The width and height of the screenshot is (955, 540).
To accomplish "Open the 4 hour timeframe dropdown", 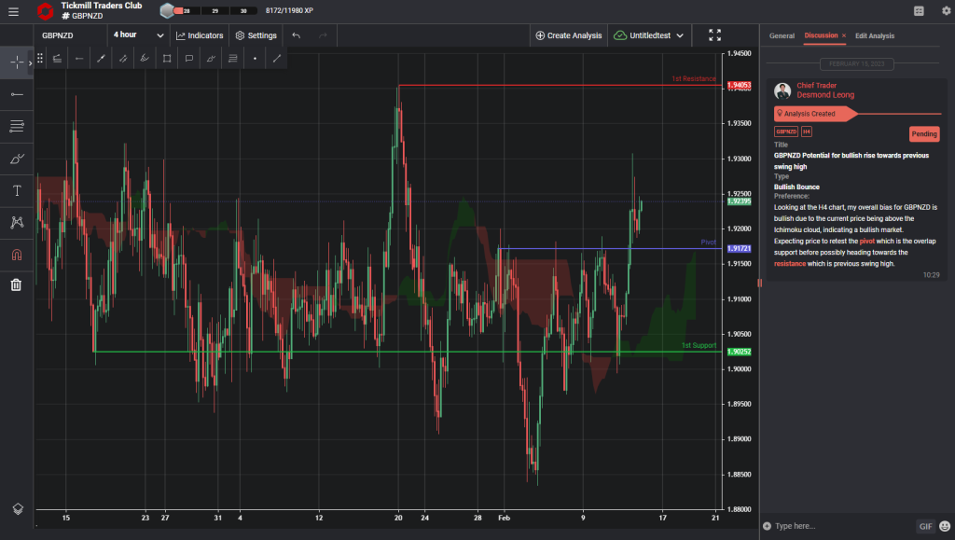I will coord(136,35).
